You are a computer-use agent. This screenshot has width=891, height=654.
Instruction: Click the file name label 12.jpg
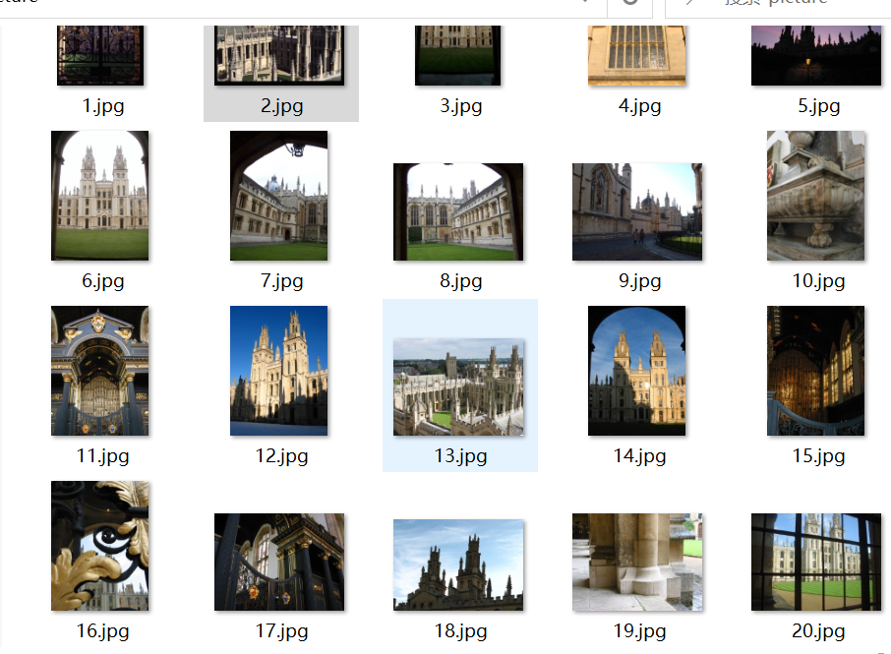[x=282, y=455]
